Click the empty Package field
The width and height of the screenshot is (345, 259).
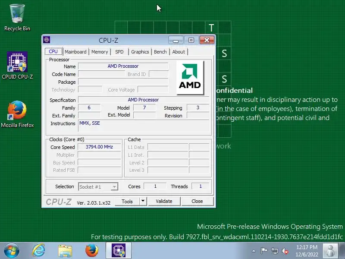[123, 82]
